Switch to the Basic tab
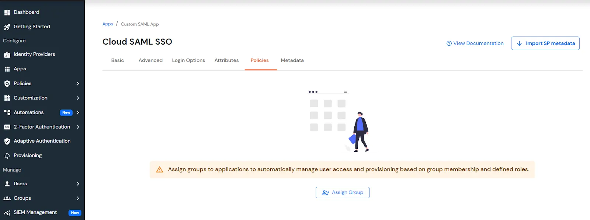 (x=118, y=60)
